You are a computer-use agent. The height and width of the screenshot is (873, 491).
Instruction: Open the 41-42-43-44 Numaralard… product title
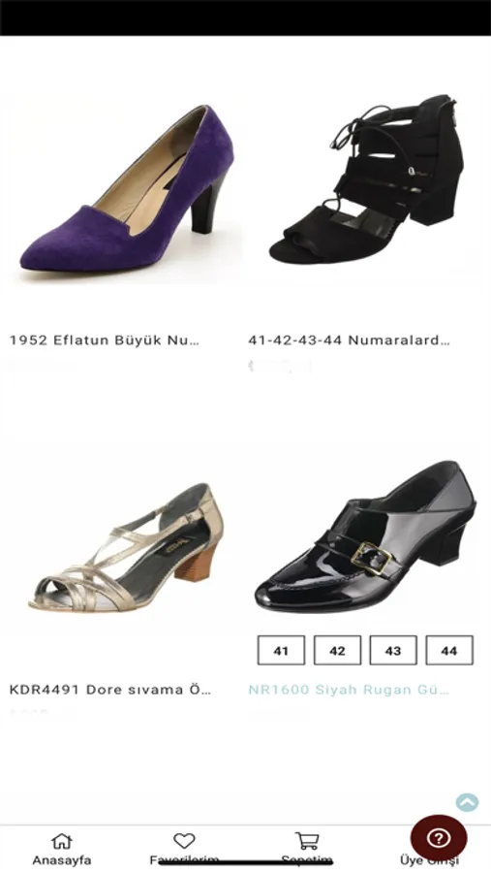click(350, 340)
